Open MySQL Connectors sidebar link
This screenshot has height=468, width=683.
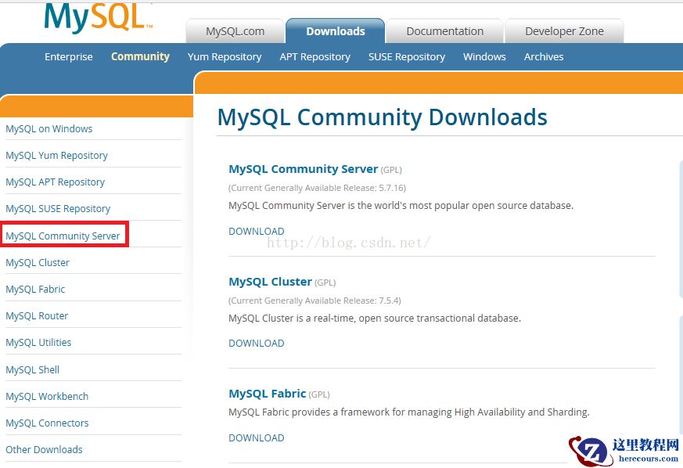(47, 423)
